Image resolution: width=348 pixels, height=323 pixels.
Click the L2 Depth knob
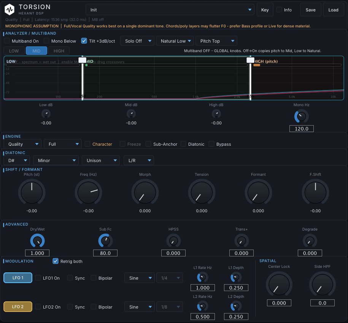236,306
